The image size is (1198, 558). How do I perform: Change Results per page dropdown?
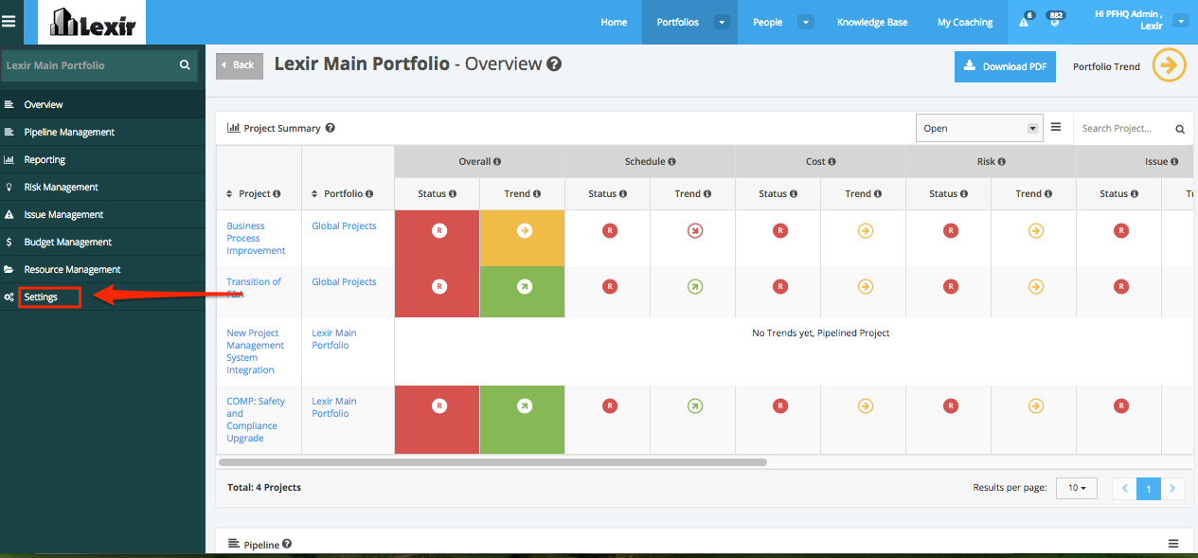[x=1076, y=488]
